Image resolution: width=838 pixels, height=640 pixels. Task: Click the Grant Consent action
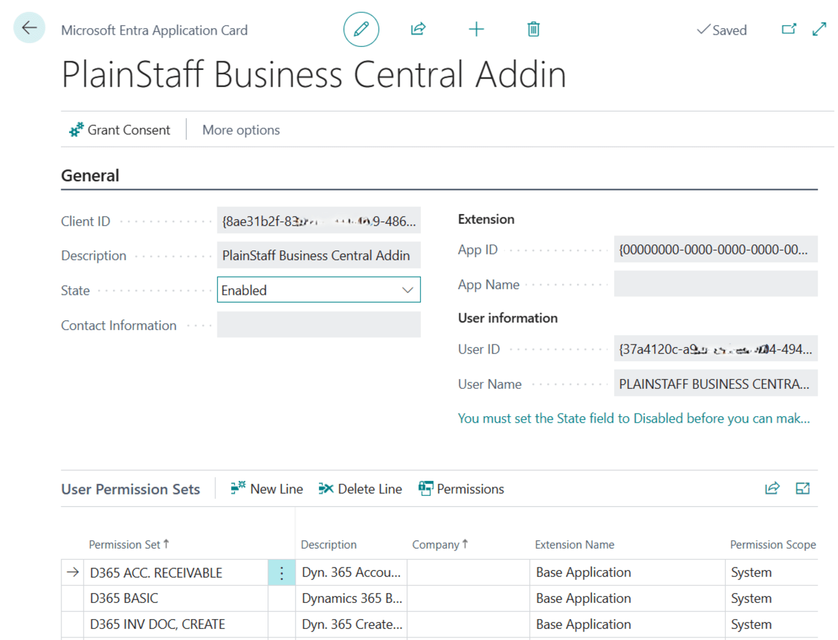119,130
